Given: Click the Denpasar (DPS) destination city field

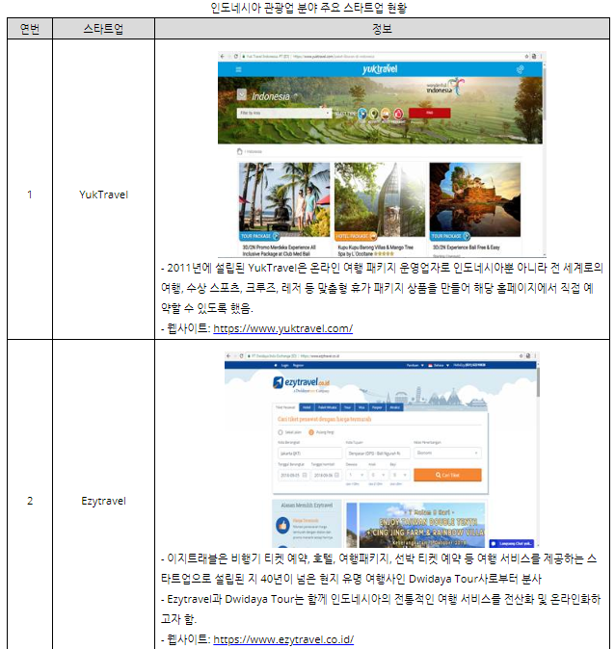Looking at the screenshot, I should tap(378, 454).
